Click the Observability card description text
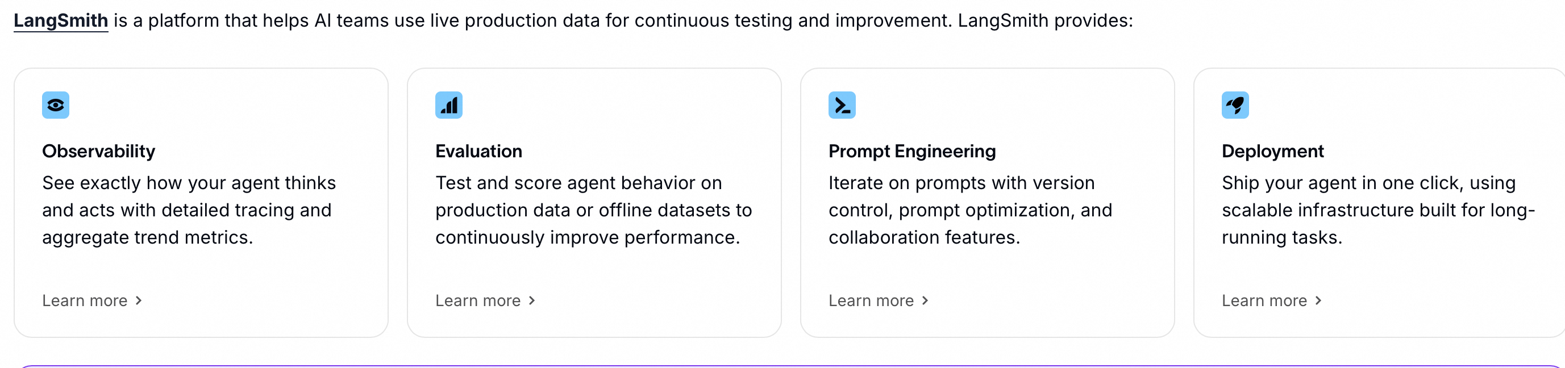Image resolution: width=1565 pixels, height=368 pixels. pos(188,210)
